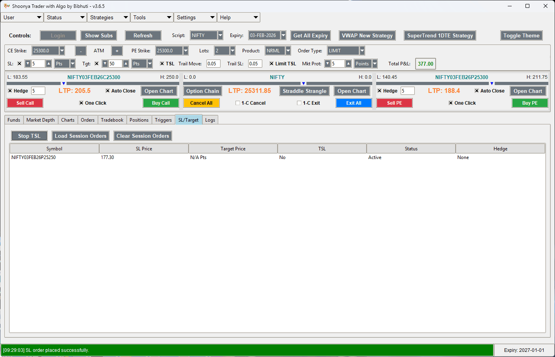Click the SL increment up arrow

click(x=48, y=63)
